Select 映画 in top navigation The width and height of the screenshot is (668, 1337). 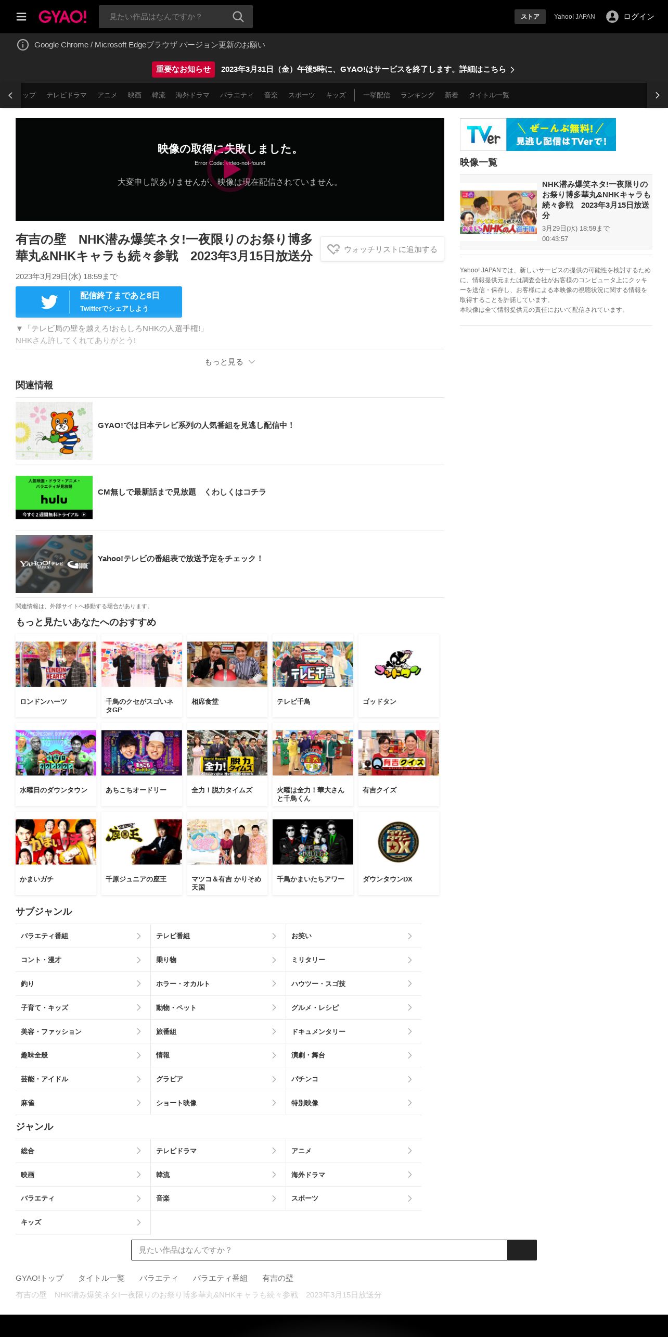tap(135, 95)
